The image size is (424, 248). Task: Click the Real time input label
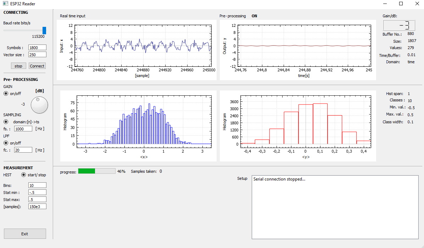72,16
